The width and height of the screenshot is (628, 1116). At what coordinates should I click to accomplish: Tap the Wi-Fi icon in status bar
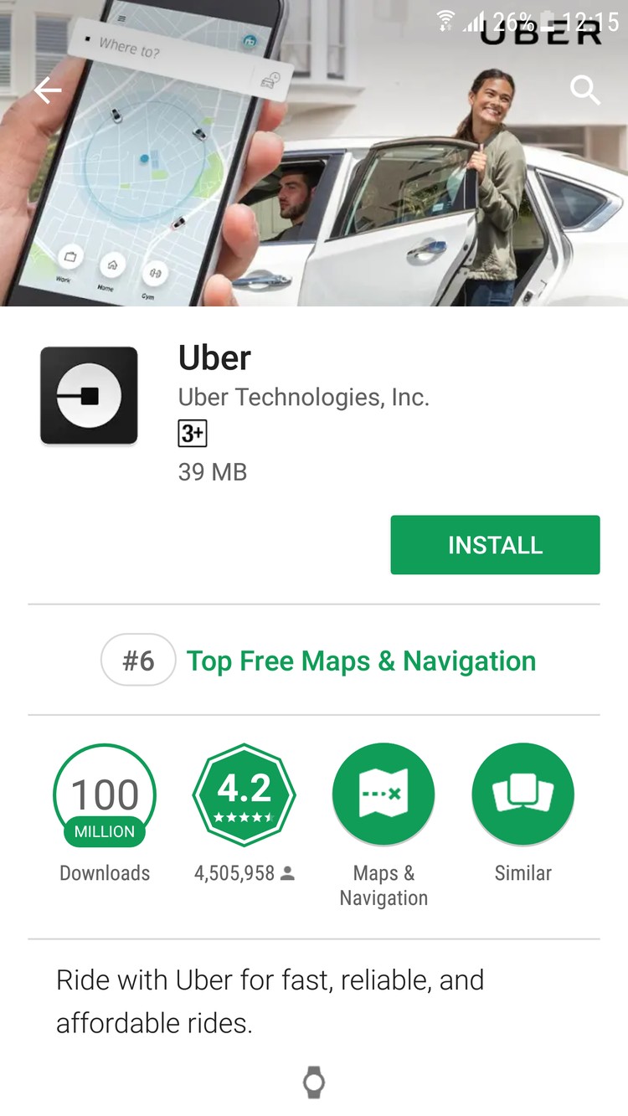click(x=446, y=21)
